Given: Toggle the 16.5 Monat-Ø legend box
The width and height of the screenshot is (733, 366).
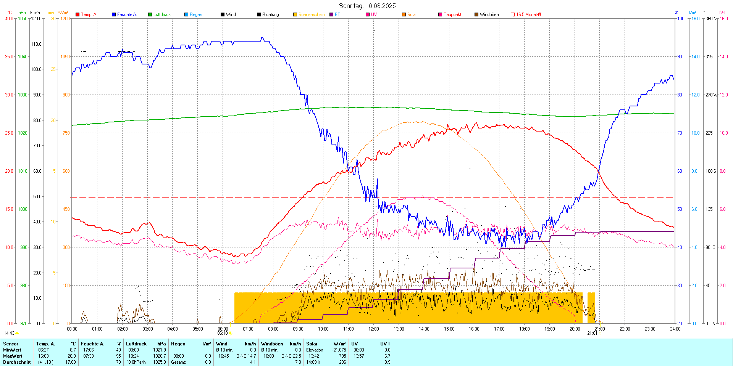Looking at the screenshot, I should point(513,14).
